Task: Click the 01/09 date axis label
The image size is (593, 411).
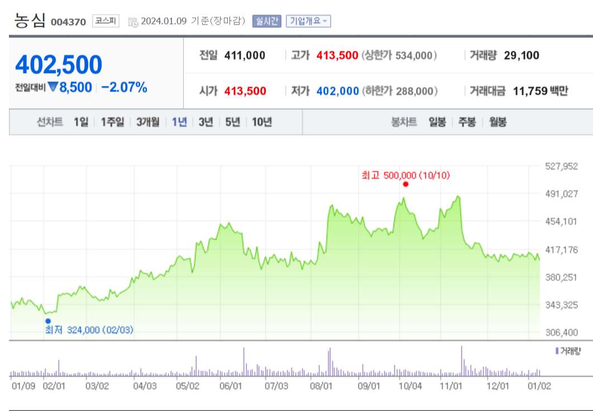Action: coord(23,386)
